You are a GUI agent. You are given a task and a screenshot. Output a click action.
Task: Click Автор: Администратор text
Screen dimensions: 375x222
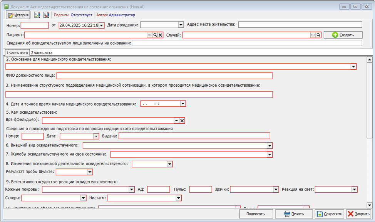[116, 15]
